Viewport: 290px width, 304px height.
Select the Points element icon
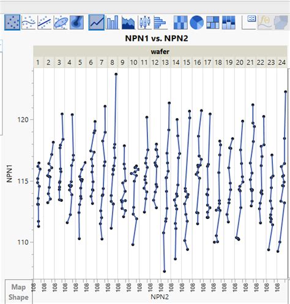[12, 22]
